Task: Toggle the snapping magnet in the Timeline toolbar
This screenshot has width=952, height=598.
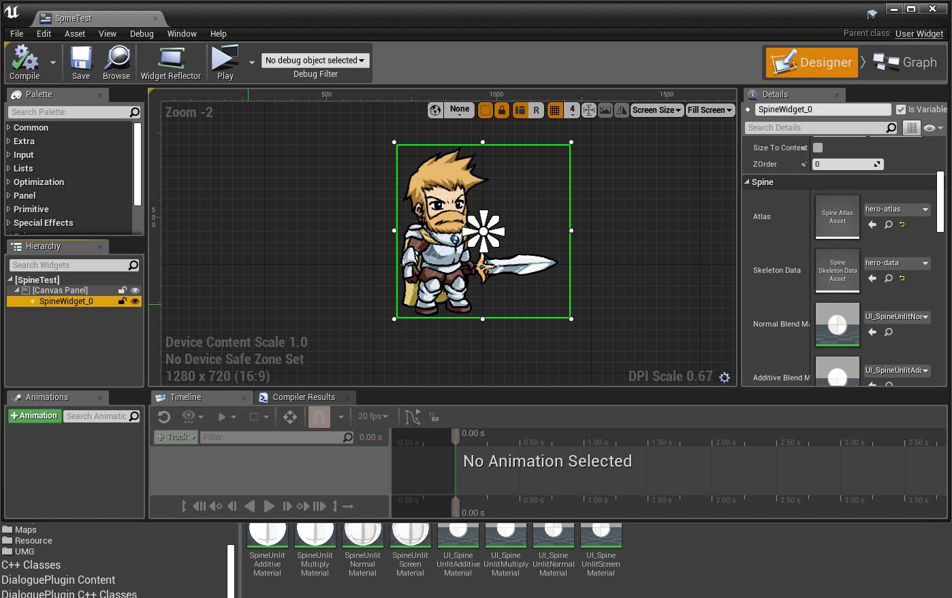Action: tap(319, 416)
